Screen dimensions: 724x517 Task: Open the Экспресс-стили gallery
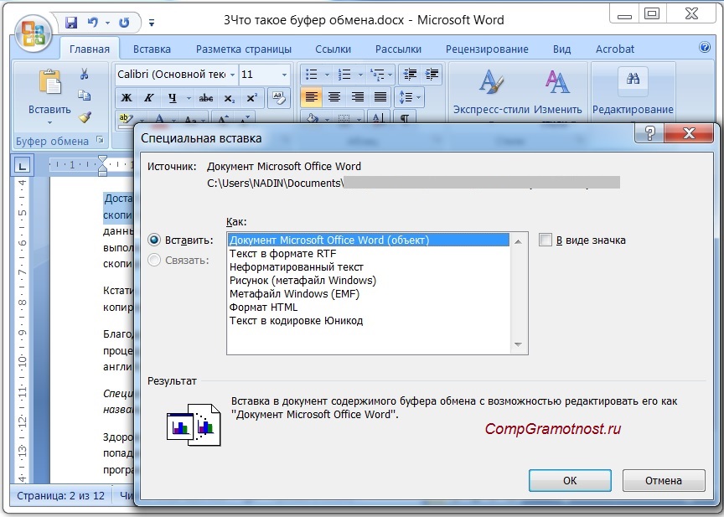pos(491,91)
